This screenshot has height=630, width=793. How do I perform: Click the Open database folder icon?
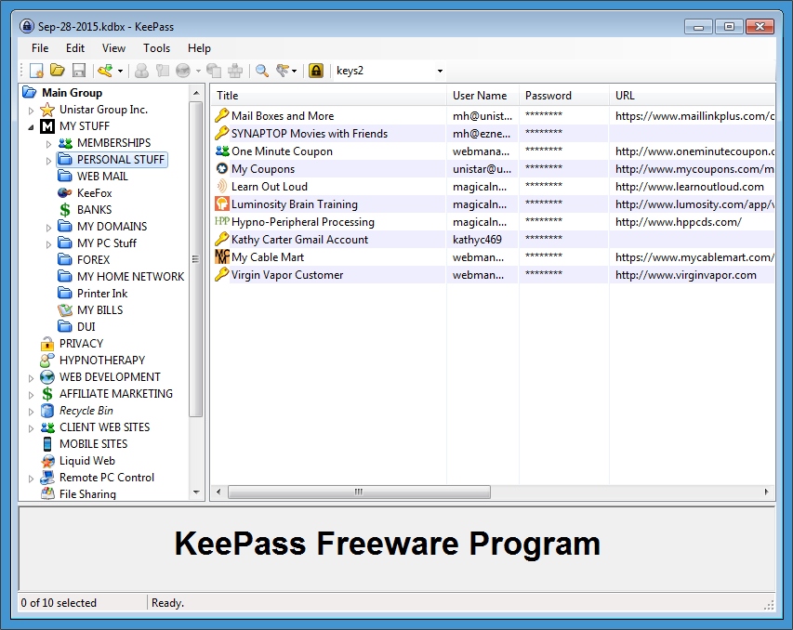(58, 71)
